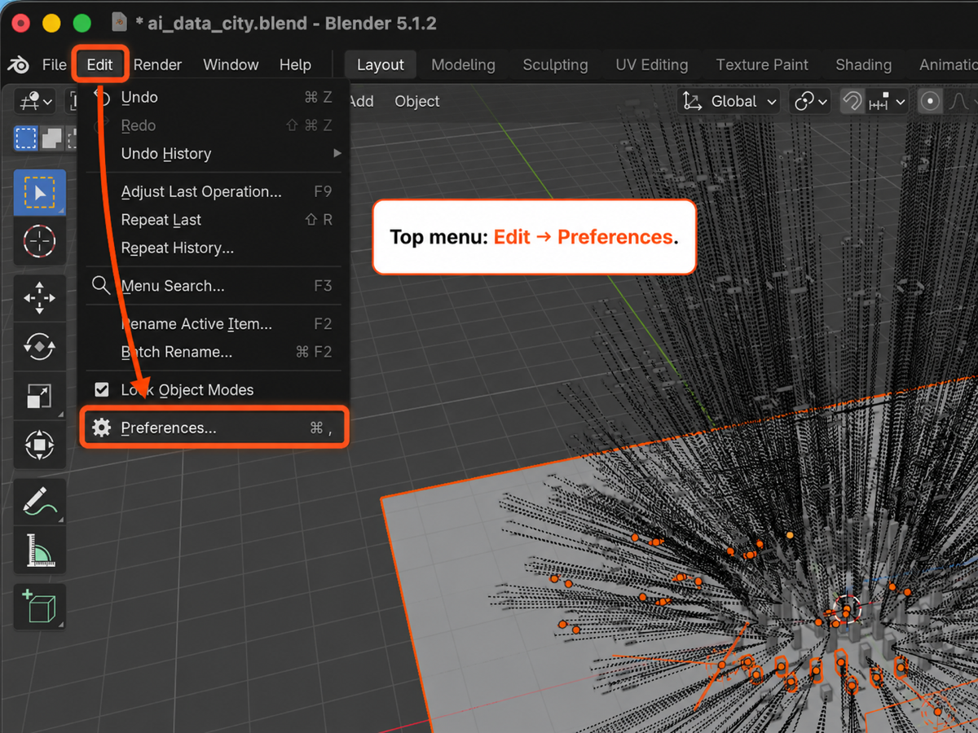978x733 pixels.
Task: Open the viewport Add menu
Action: click(x=360, y=102)
